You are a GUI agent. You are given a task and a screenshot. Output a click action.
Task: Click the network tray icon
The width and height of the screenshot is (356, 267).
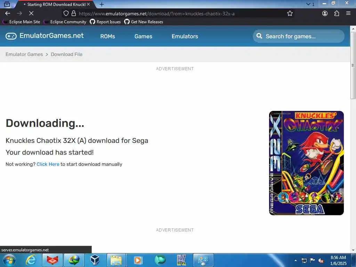point(304,260)
